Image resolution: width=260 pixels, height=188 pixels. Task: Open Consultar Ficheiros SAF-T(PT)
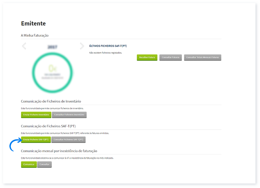point(68,140)
